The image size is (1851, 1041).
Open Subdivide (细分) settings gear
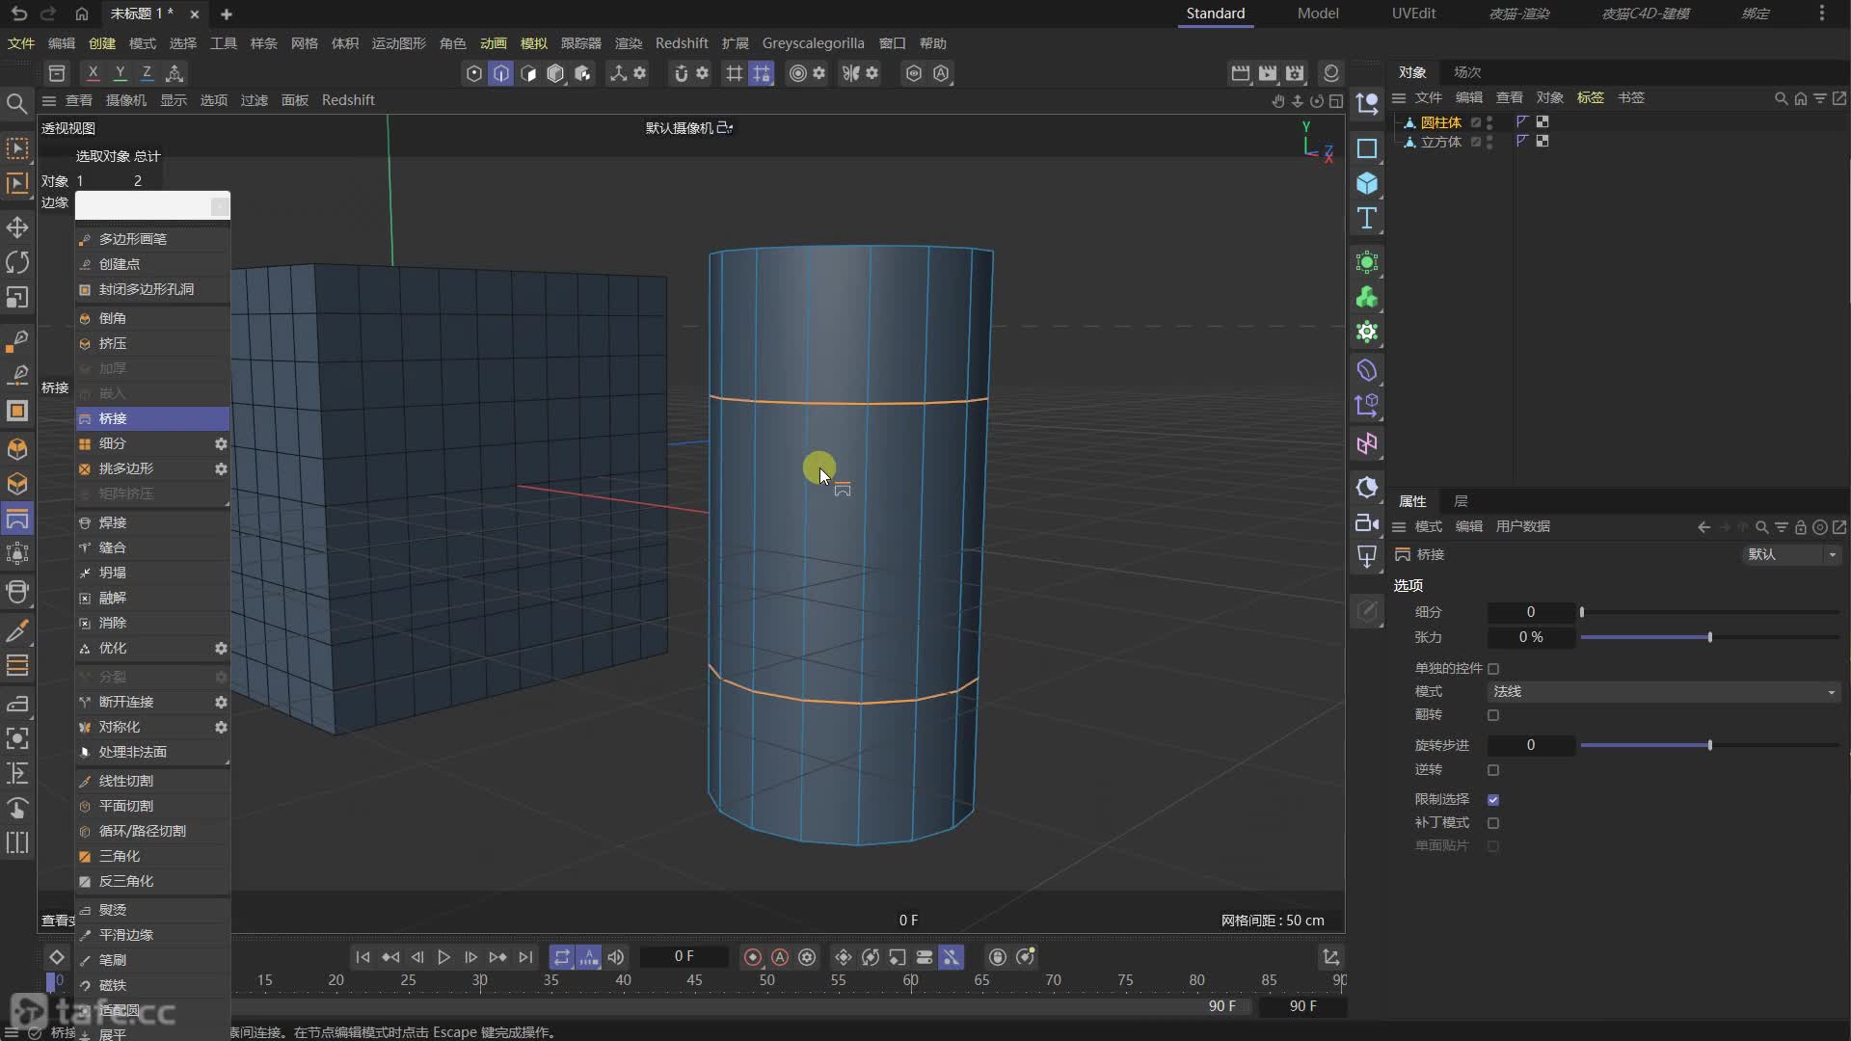[221, 443]
